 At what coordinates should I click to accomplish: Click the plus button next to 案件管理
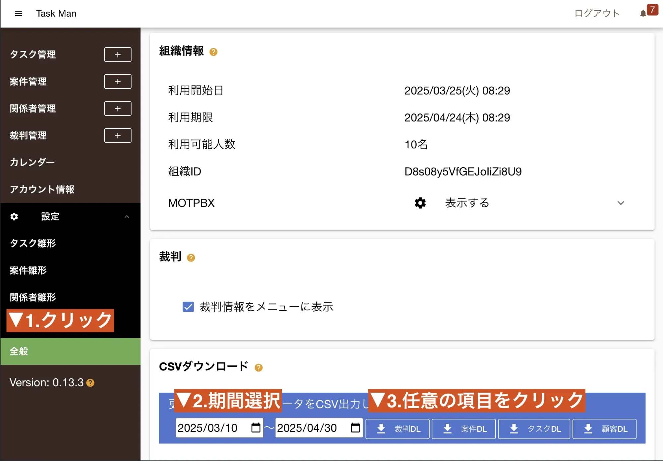(118, 82)
